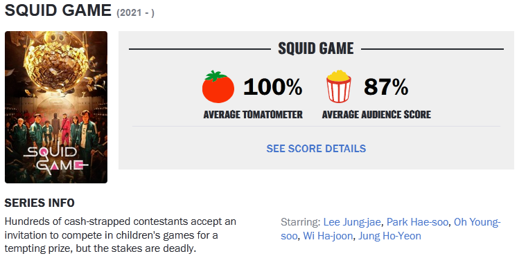
Task: Click the Squid Game score panel title
Action: (316, 48)
